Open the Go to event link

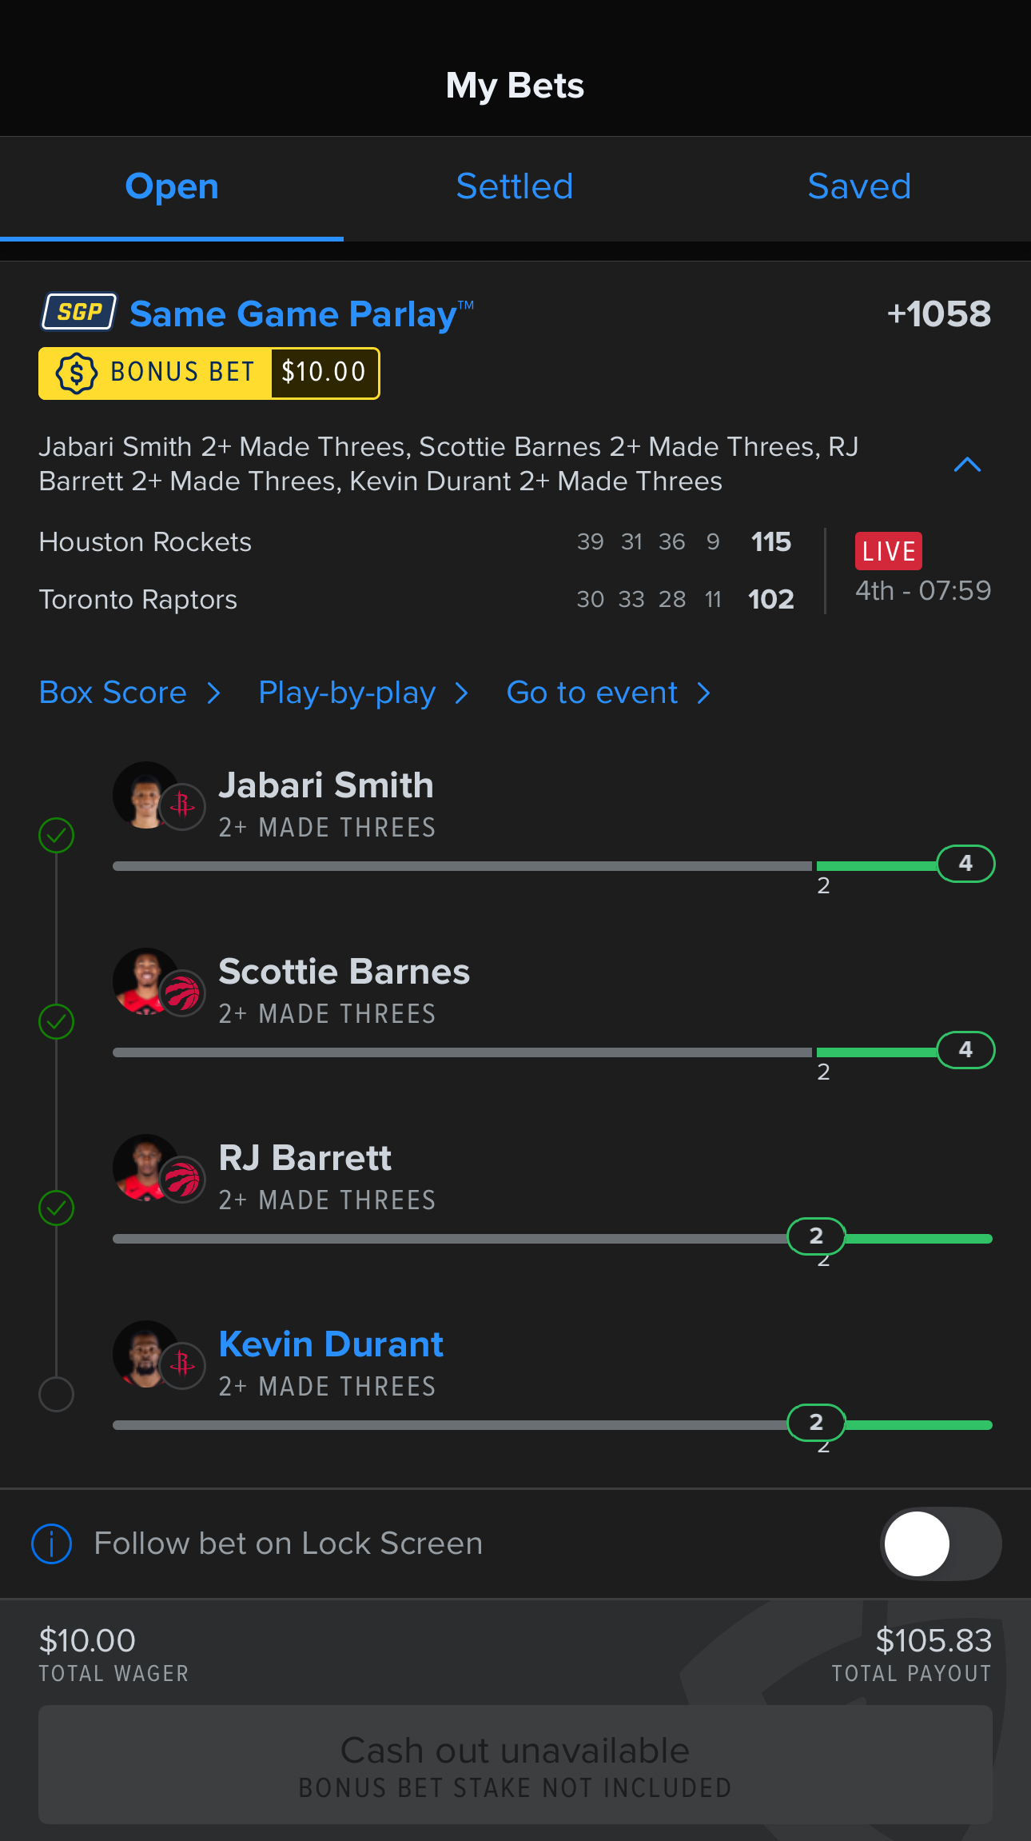(608, 693)
